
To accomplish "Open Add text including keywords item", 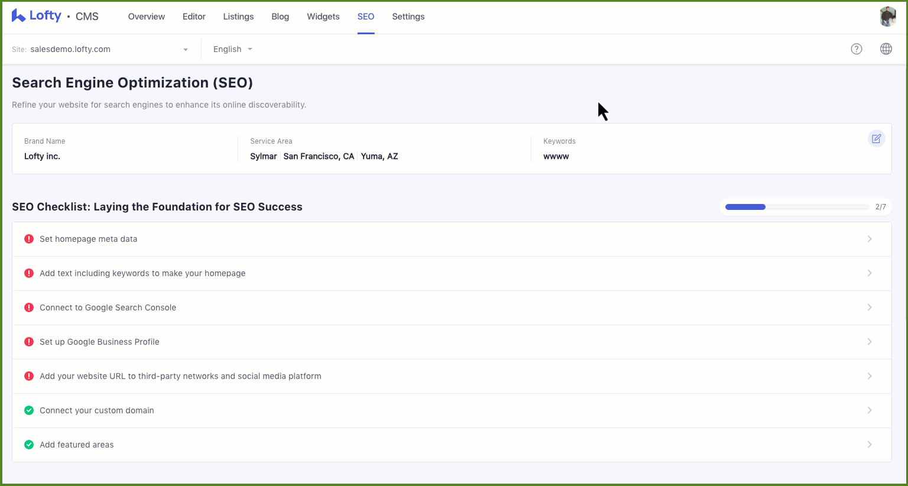I will (x=452, y=273).
